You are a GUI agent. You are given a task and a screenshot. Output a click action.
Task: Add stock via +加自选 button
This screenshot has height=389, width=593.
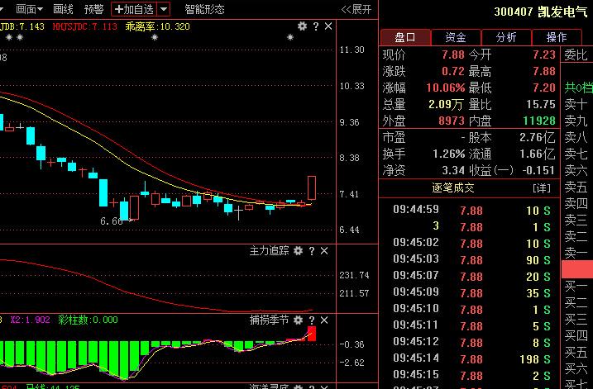click(x=134, y=9)
